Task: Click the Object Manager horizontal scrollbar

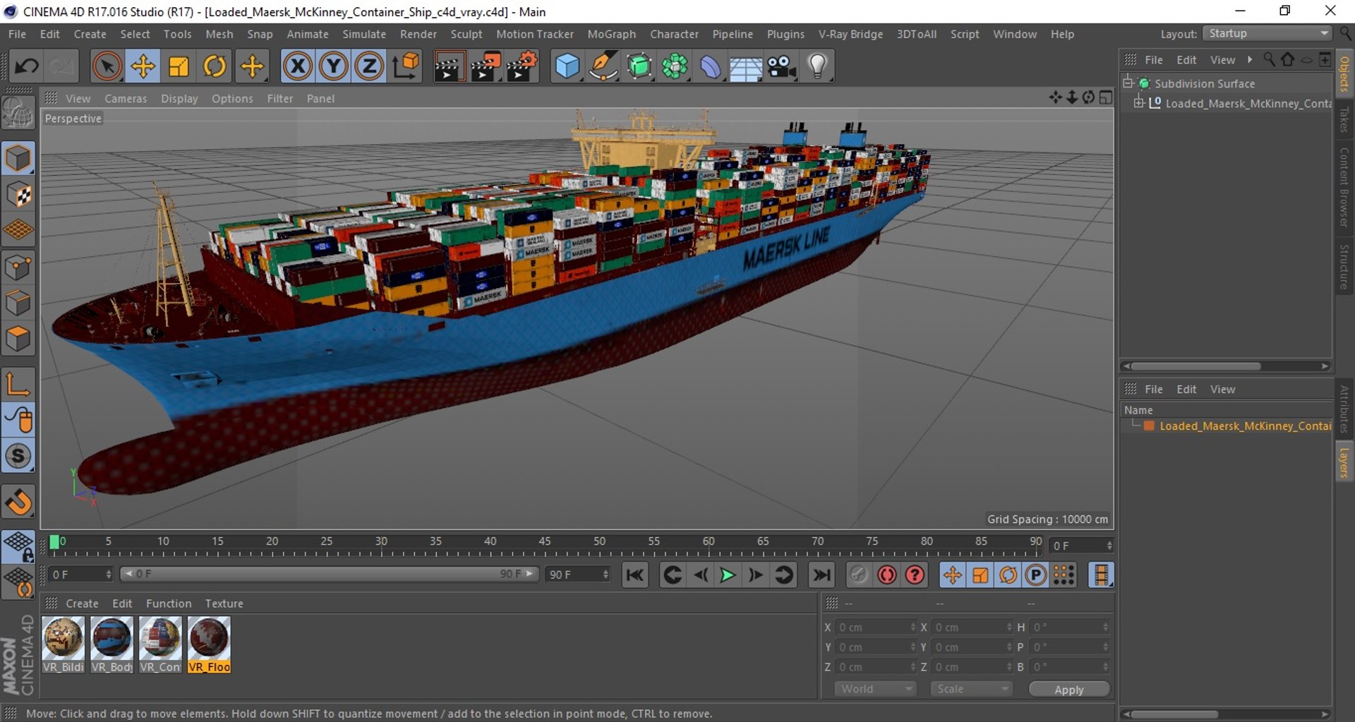Action: click(1196, 366)
